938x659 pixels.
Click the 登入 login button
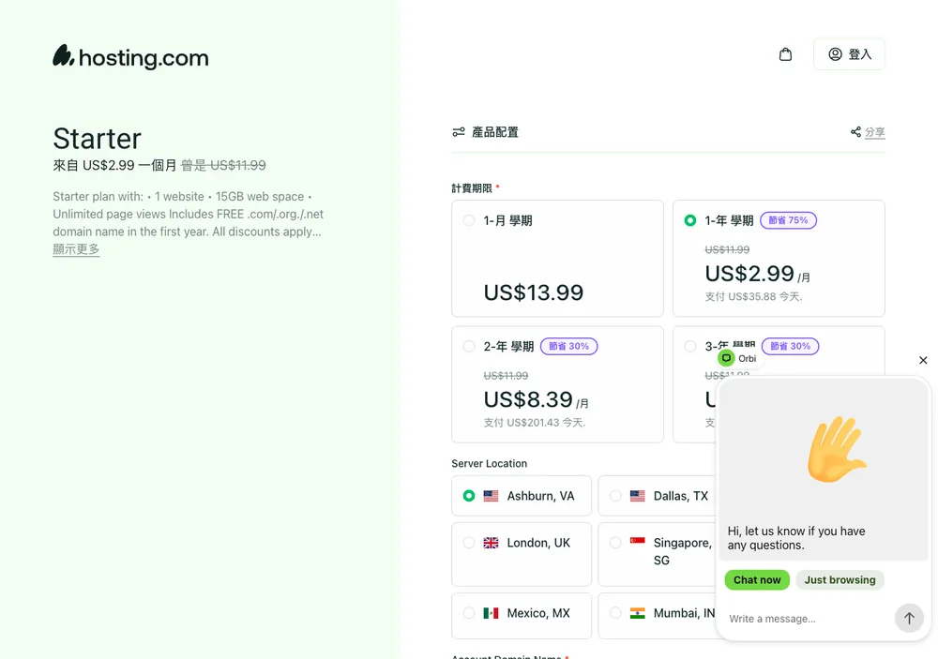(x=849, y=54)
